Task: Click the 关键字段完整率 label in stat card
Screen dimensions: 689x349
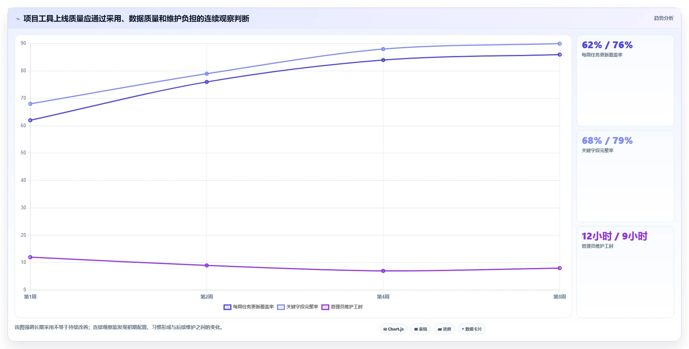Action: click(x=598, y=151)
